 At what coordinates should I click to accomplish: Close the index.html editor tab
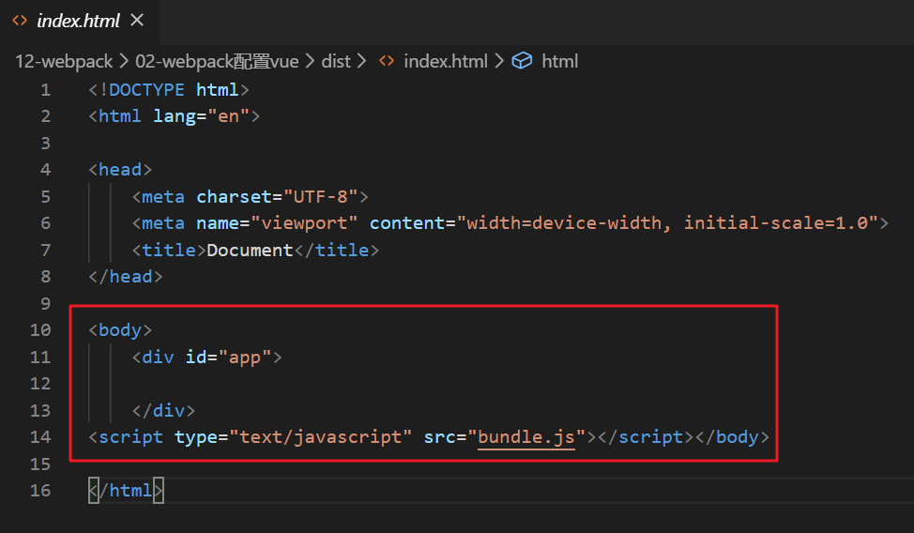(x=137, y=20)
